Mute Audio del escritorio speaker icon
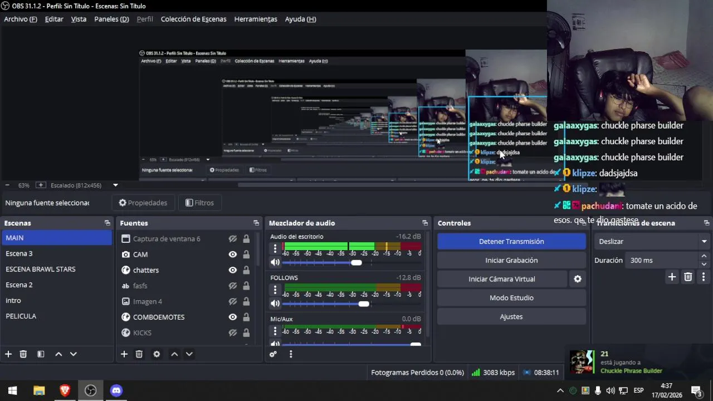 (275, 262)
